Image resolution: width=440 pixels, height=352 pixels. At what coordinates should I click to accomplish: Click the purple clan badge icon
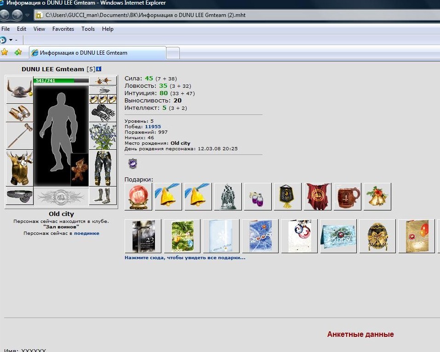132,163
